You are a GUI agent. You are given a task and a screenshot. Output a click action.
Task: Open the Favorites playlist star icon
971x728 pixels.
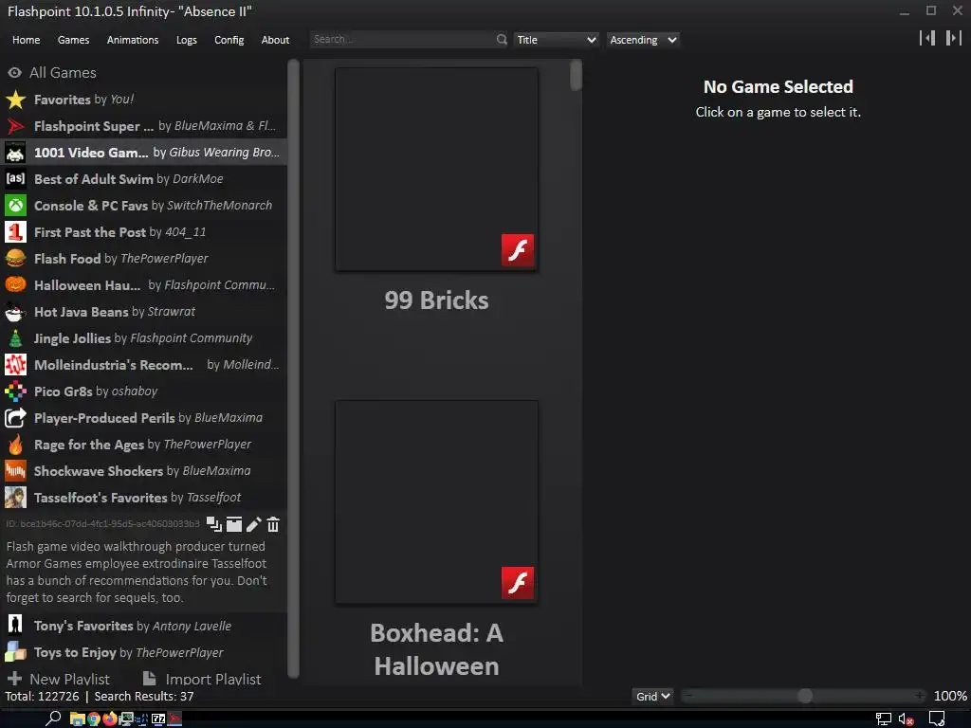[15, 100]
